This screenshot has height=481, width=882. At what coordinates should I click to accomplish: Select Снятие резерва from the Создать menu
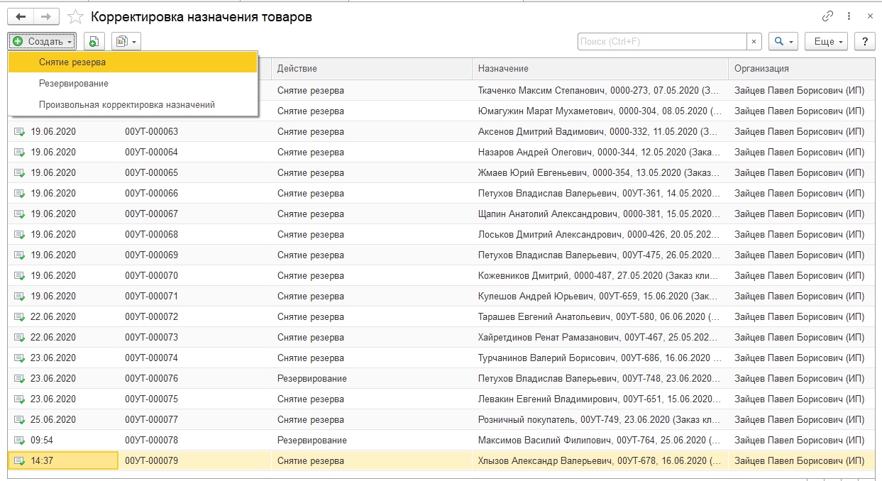tap(72, 62)
